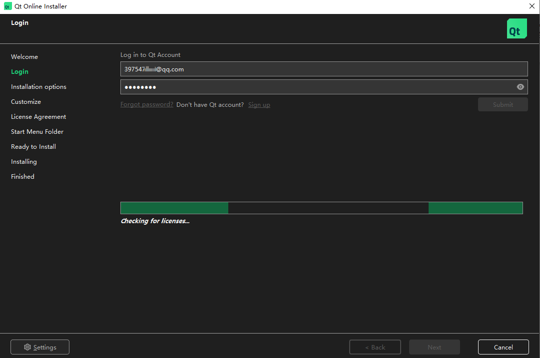
Task: Click the Next button
Action: tap(434, 347)
